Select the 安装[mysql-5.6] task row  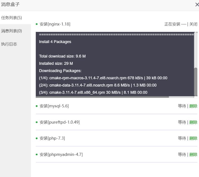point(116,106)
